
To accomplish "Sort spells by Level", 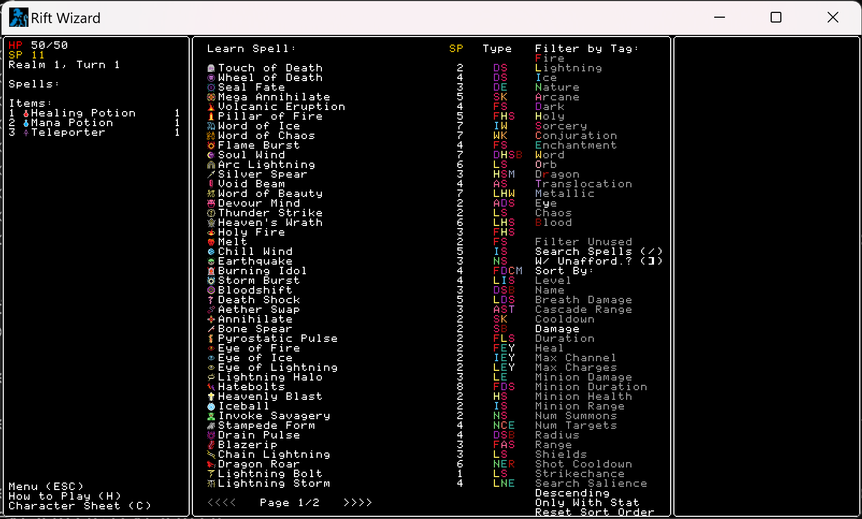I will point(552,281).
